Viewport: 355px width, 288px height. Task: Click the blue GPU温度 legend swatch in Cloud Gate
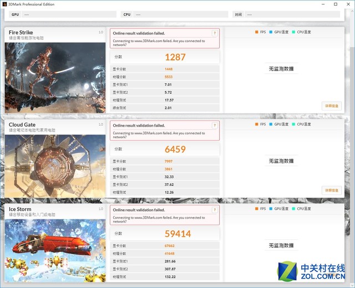pyautogui.click(x=271, y=124)
